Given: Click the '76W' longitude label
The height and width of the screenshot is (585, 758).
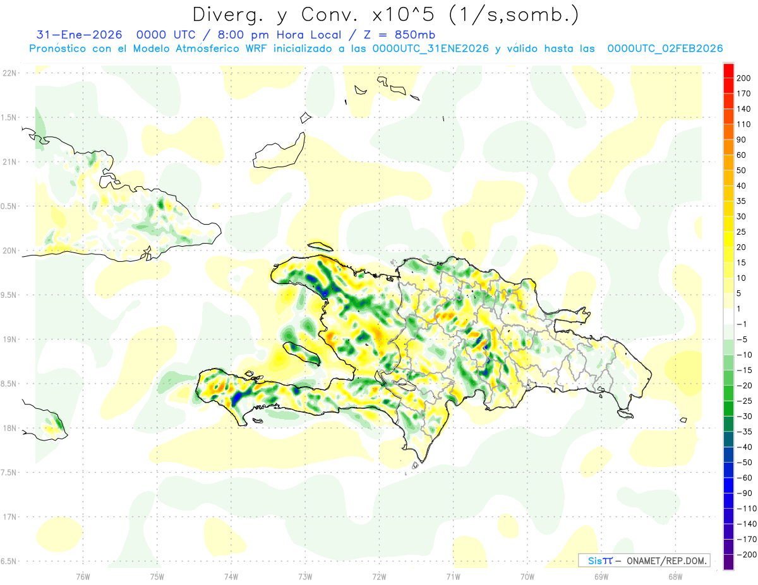Looking at the screenshot, I should click(83, 576).
